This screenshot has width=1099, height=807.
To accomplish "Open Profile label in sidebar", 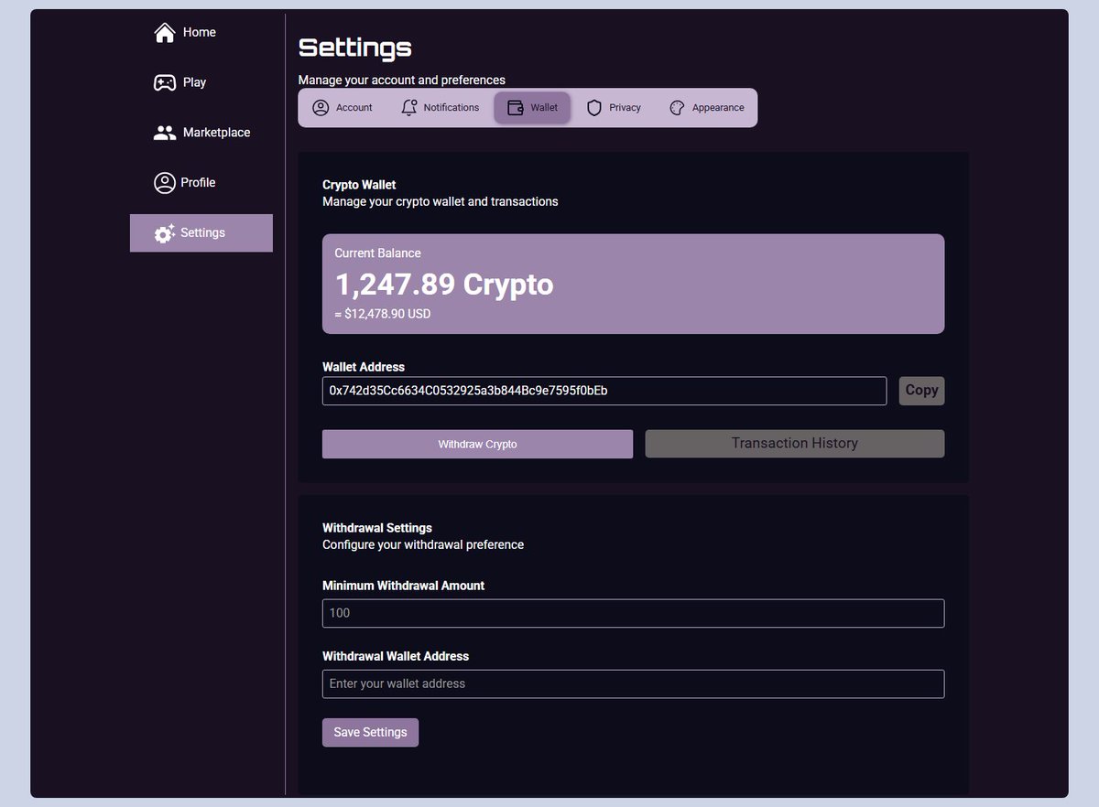I will [x=198, y=183].
